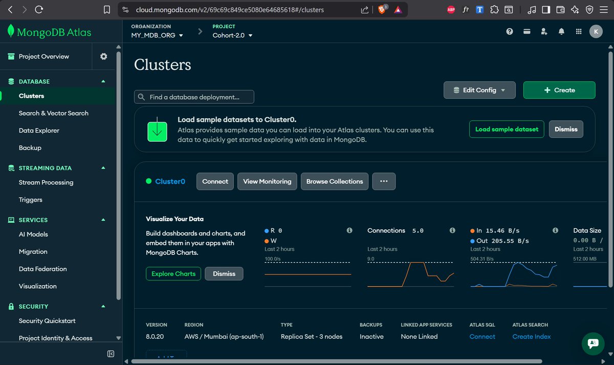
Task: Focus the Find a database deployment search field
Action: (x=194, y=97)
